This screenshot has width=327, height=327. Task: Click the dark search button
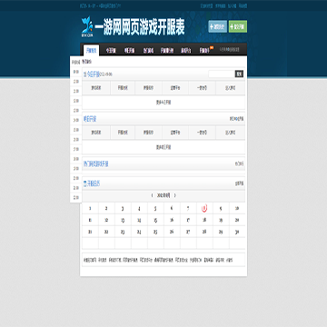[x=239, y=74]
